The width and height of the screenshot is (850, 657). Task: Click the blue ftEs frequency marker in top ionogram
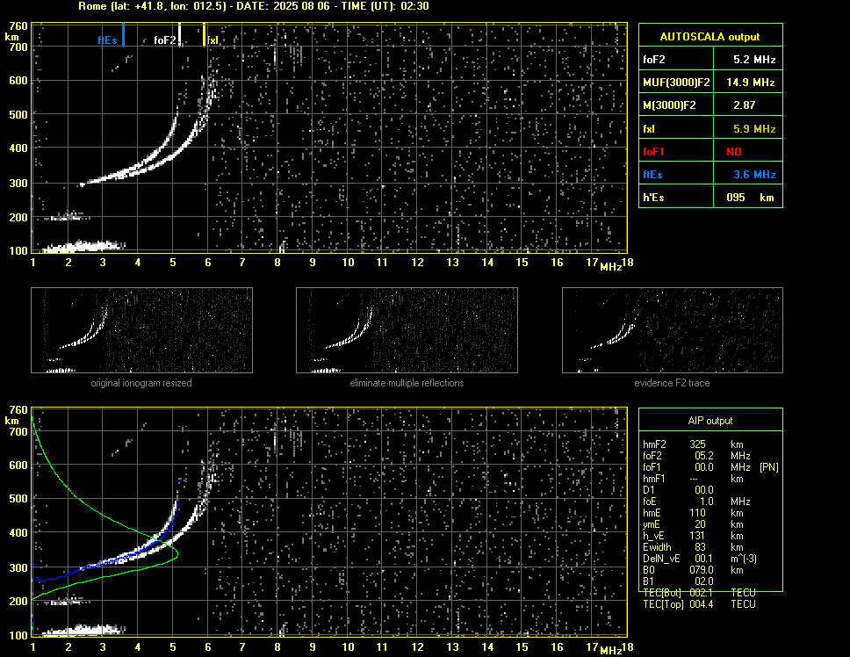124,34
